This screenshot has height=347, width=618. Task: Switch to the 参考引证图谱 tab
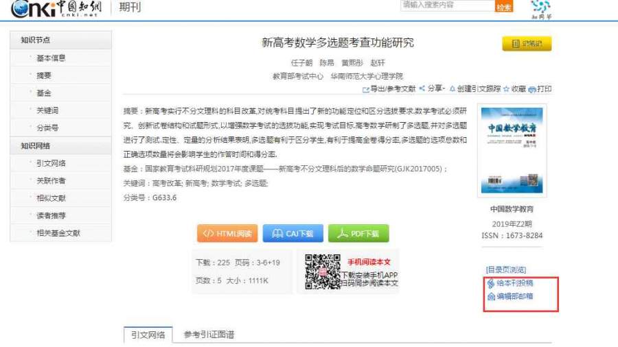[209, 335]
